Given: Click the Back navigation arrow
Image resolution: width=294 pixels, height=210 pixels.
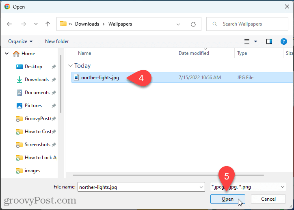Looking at the screenshot, I should tap(9, 24).
